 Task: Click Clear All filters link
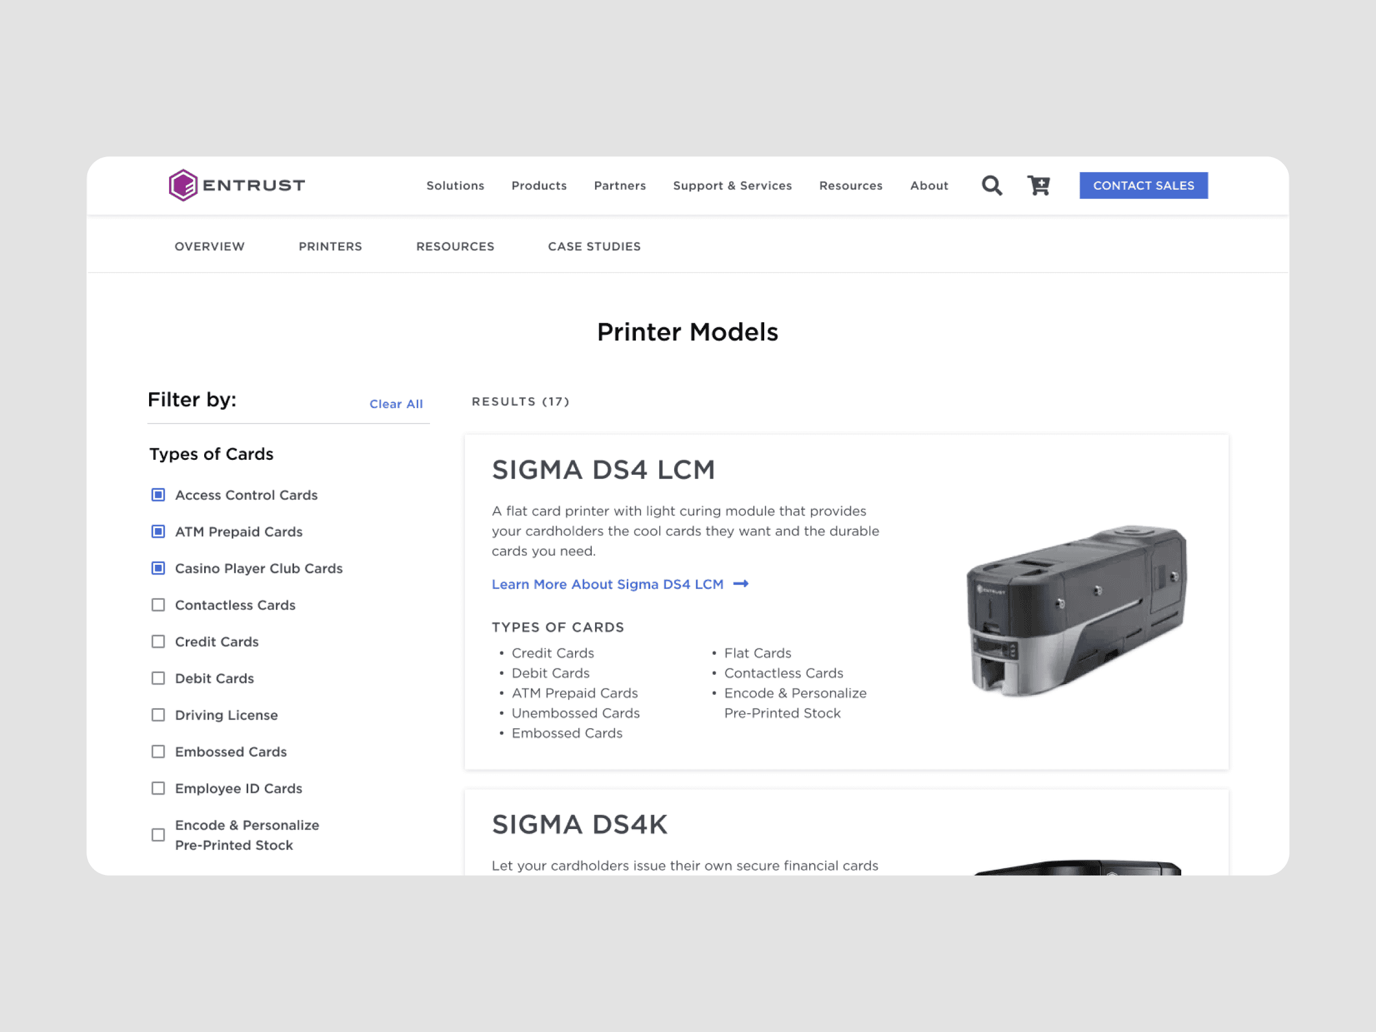(x=396, y=404)
